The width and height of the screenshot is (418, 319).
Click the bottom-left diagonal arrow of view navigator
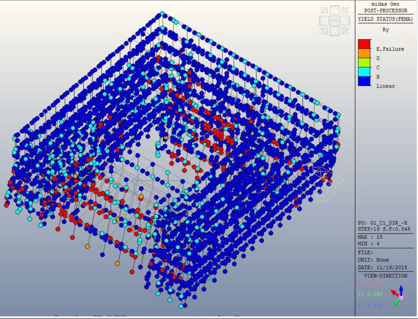[x=325, y=30]
